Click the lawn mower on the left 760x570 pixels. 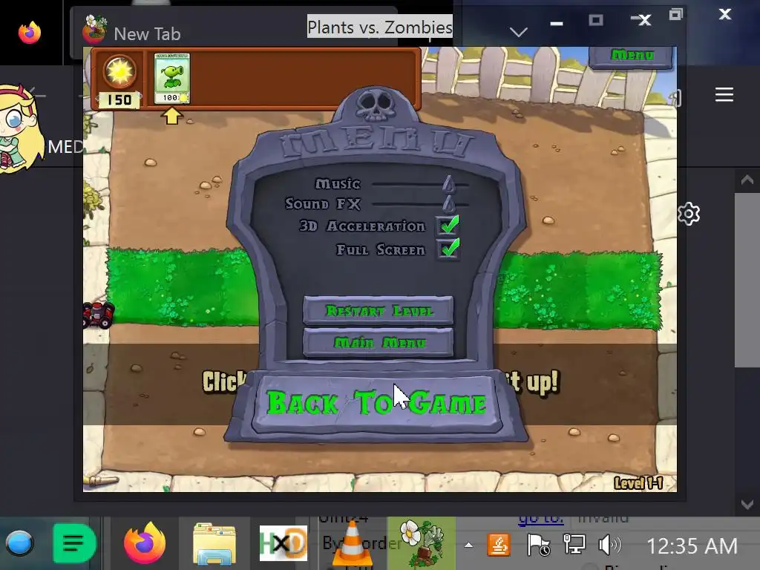[99, 314]
